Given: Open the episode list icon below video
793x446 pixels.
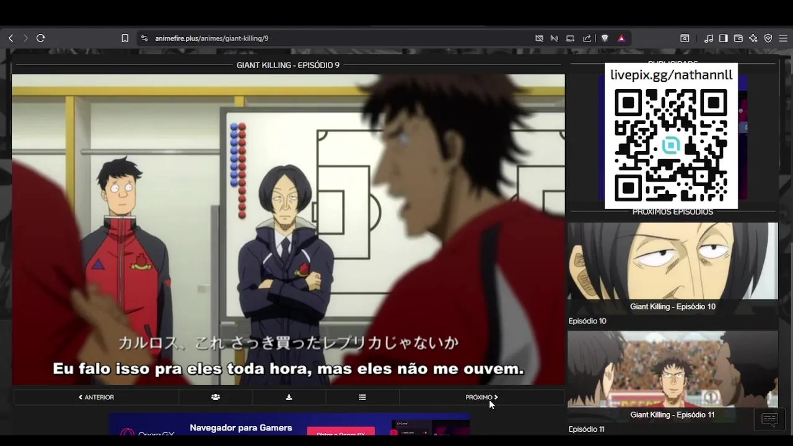Looking at the screenshot, I should click(x=362, y=397).
